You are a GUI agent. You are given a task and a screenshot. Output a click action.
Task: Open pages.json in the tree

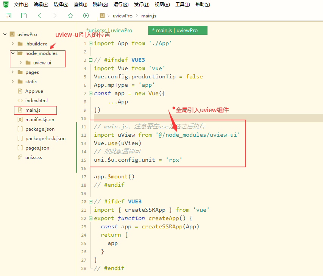click(x=37, y=148)
